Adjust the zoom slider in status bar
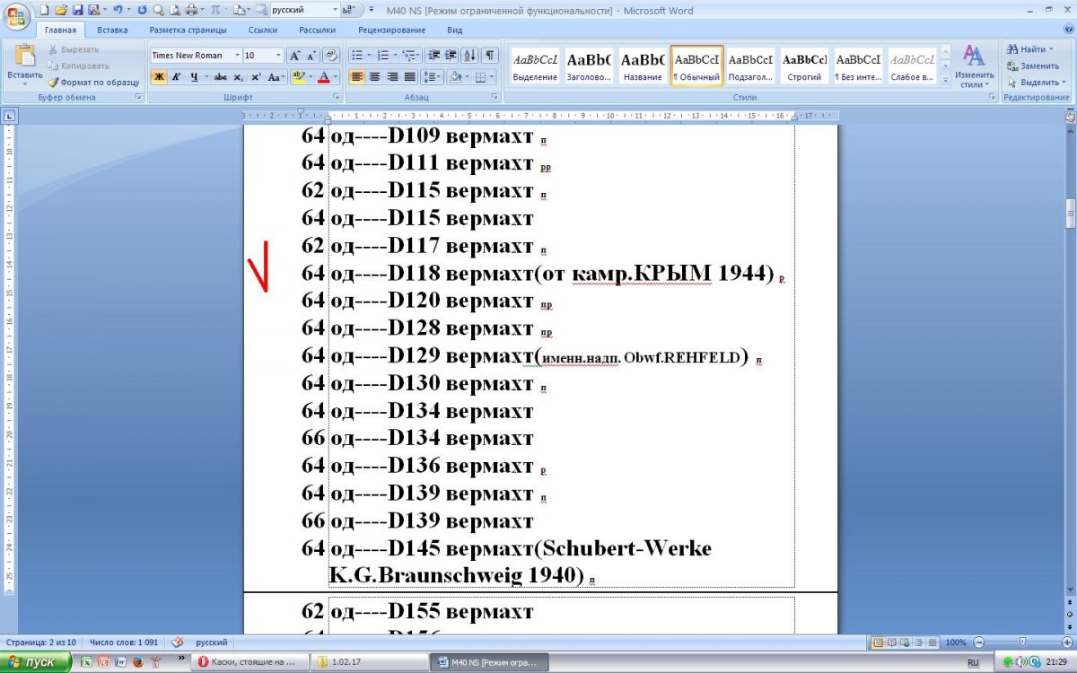 point(1022,642)
